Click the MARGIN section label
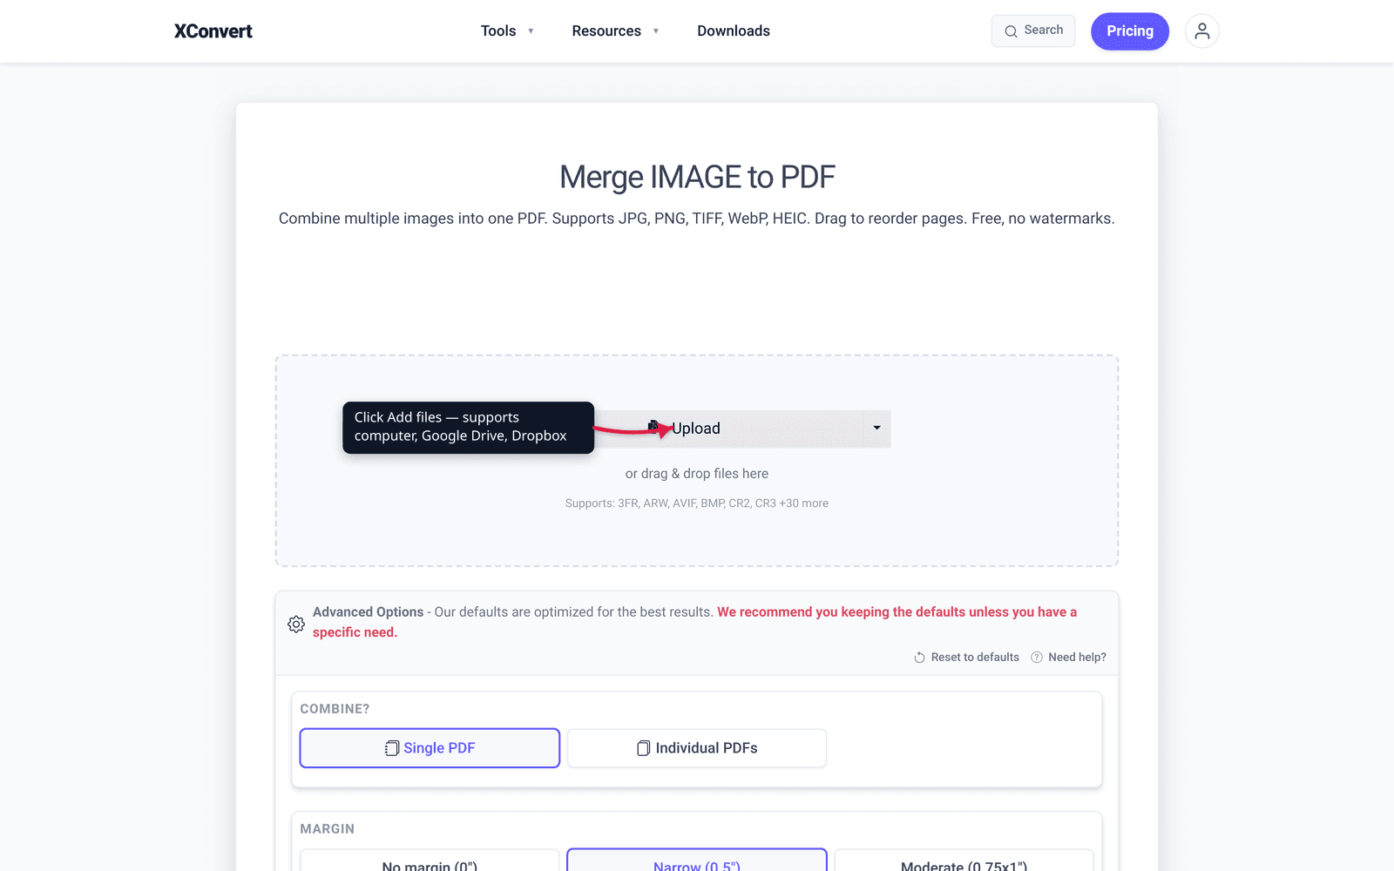The image size is (1394, 871). click(327, 829)
